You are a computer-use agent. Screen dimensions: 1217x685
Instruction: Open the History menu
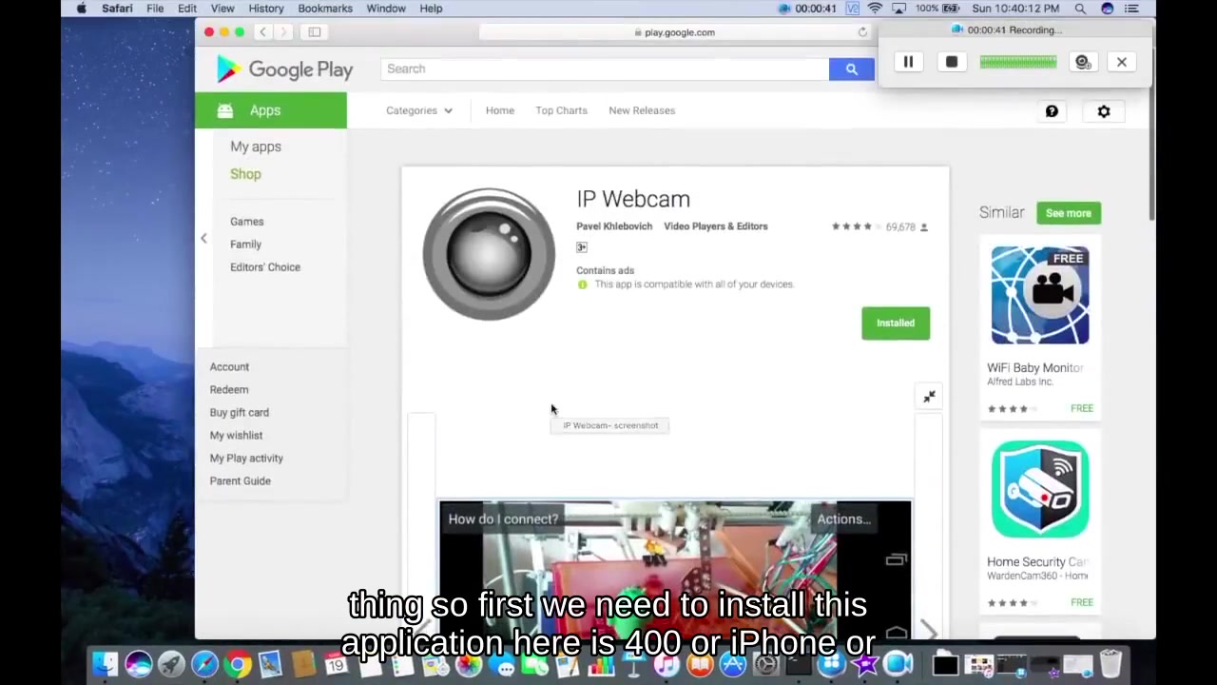[x=266, y=9]
